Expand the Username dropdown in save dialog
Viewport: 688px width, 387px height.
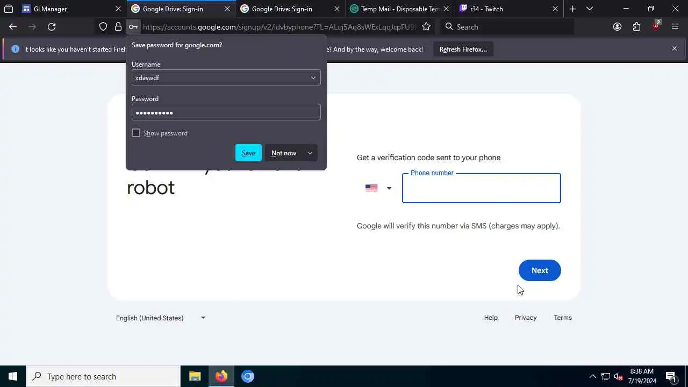click(x=313, y=77)
